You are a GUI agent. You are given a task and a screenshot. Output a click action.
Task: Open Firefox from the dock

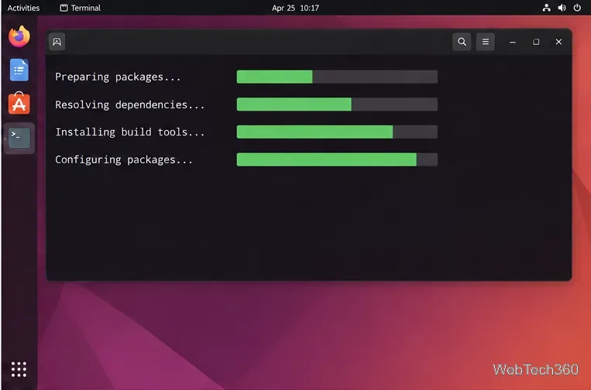coord(19,36)
